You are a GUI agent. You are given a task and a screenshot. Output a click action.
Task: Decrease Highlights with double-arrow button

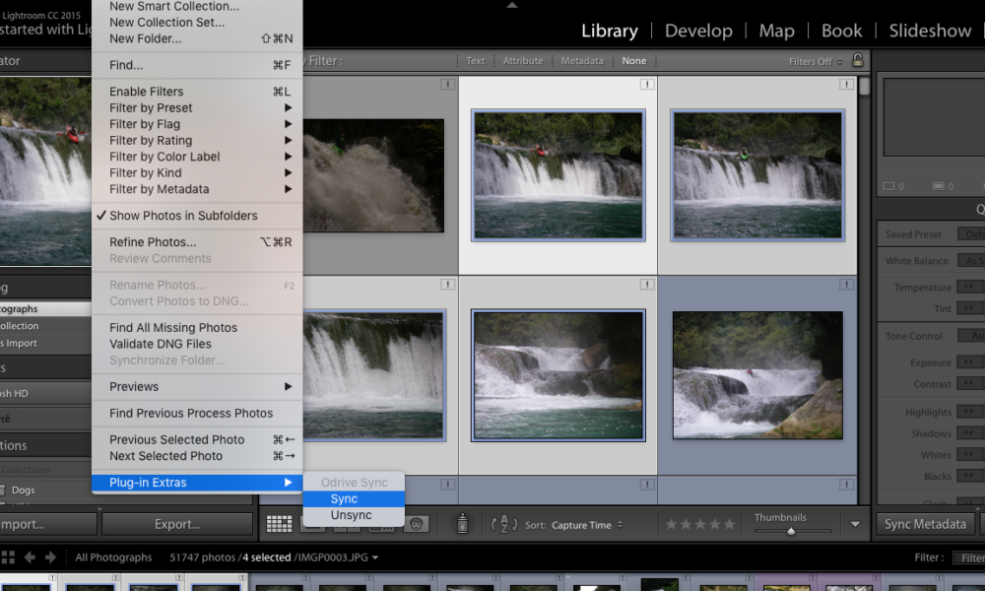[968, 412]
